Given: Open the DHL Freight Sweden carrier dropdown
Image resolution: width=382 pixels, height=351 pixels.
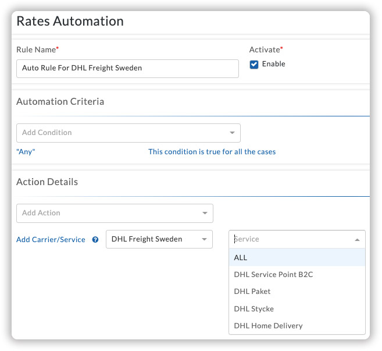Looking at the screenshot, I should [x=159, y=239].
